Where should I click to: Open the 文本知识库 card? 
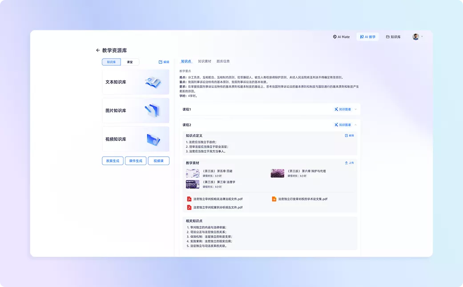coord(136,82)
